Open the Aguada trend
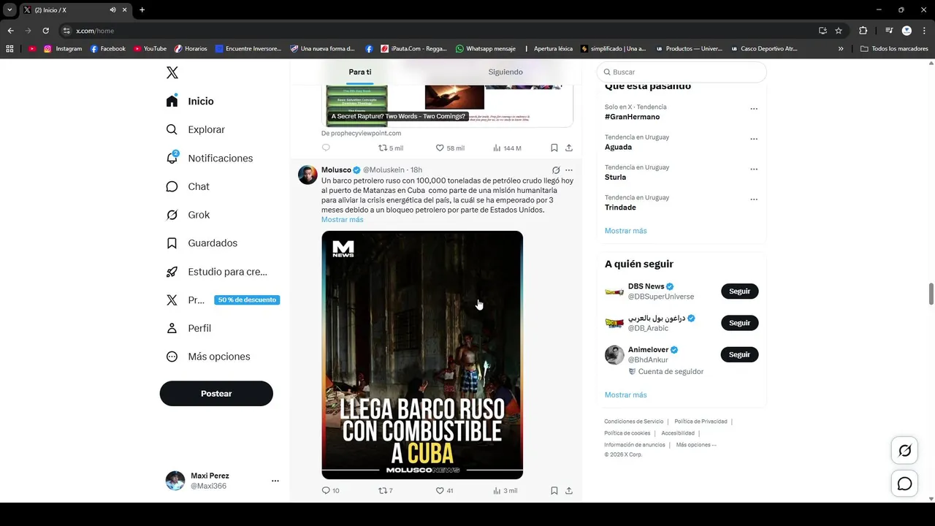Viewport: 935px width, 526px height. [618, 147]
